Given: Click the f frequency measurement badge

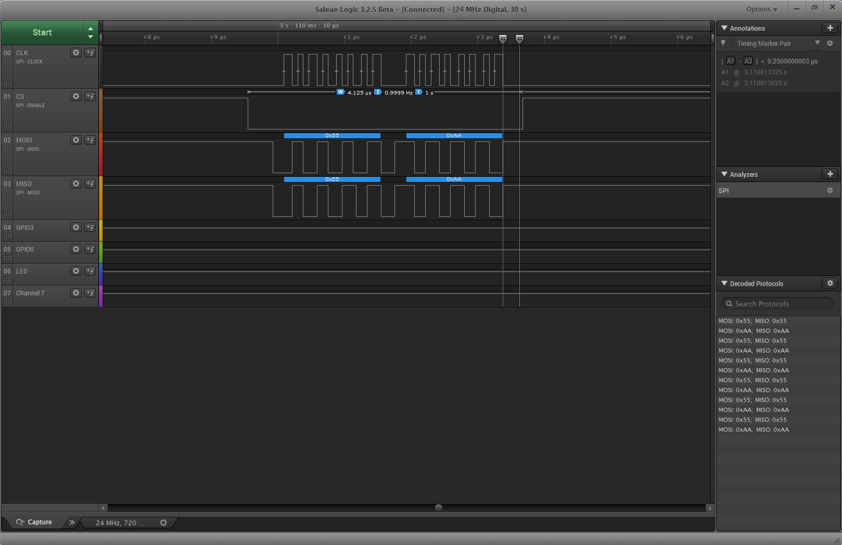Looking at the screenshot, I should (378, 92).
